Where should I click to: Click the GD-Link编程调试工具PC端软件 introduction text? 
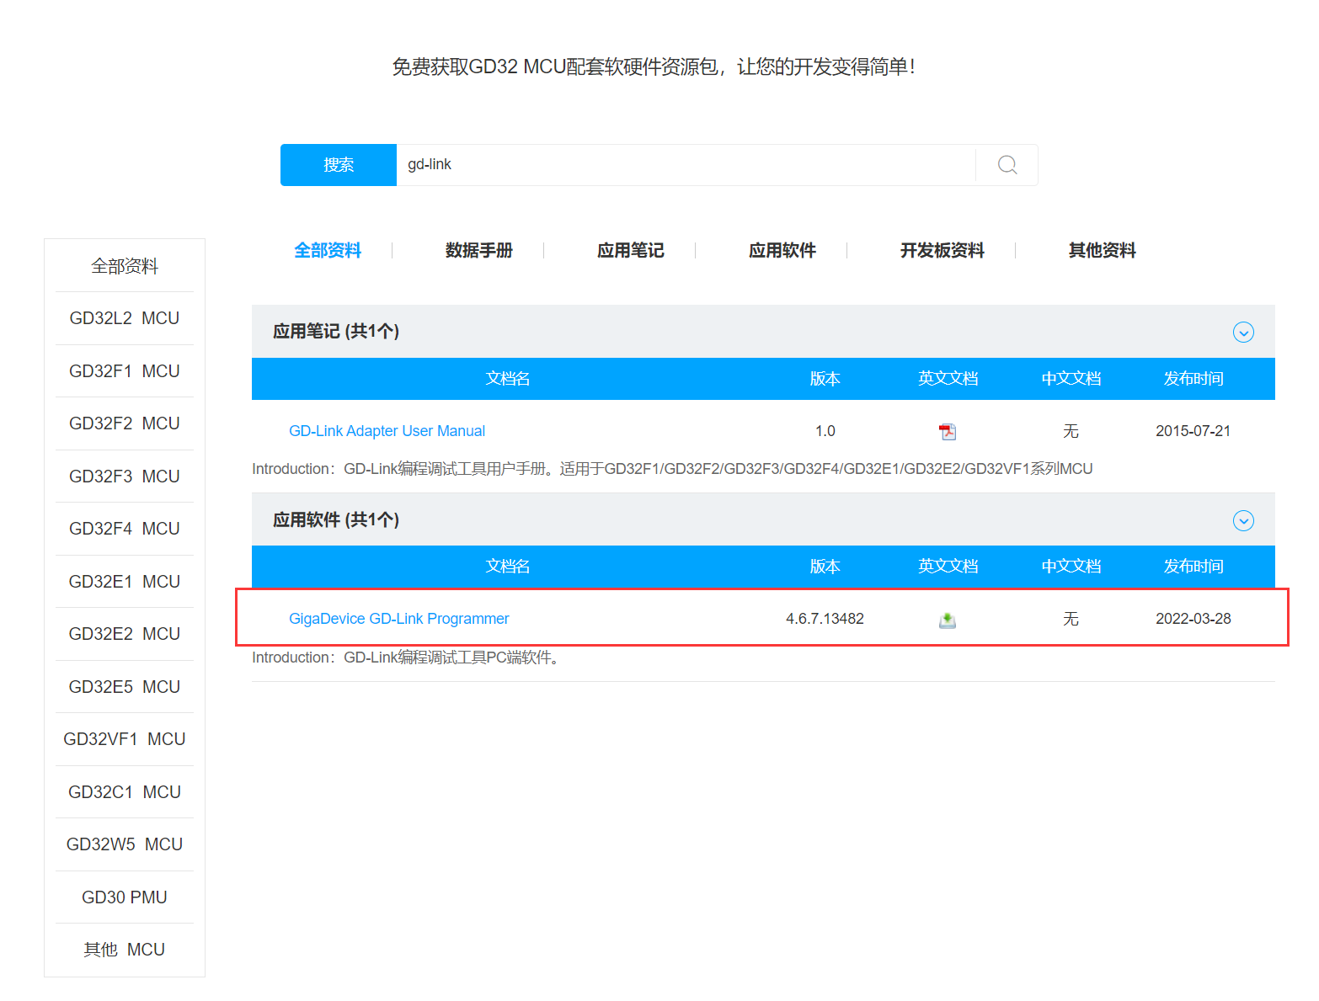406,658
